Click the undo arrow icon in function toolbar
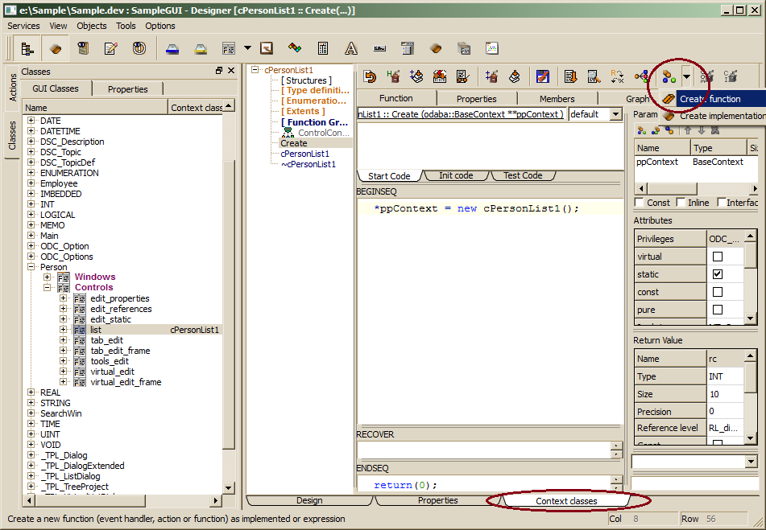The image size is (766, 530). tap(370, 76)
